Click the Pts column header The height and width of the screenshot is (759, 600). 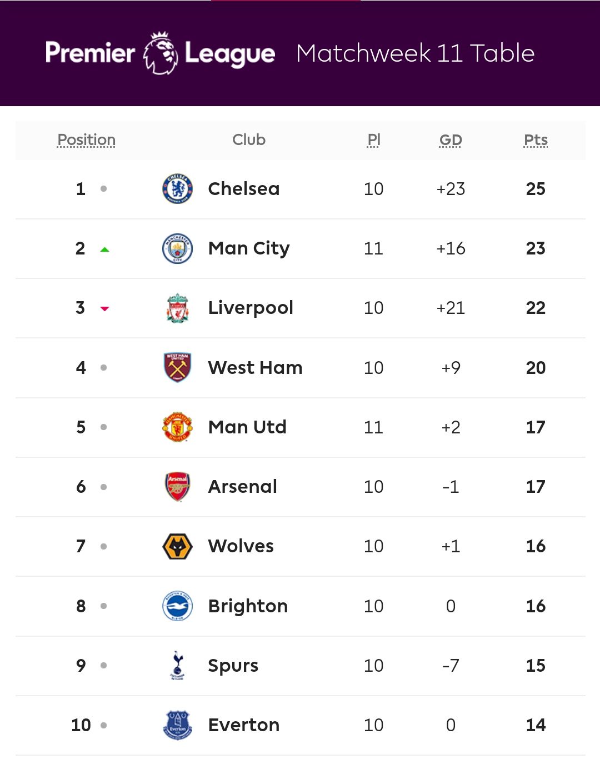pos(536,140)
